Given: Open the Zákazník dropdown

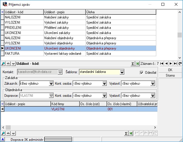Looking at the screenshot, I should 51,84.
